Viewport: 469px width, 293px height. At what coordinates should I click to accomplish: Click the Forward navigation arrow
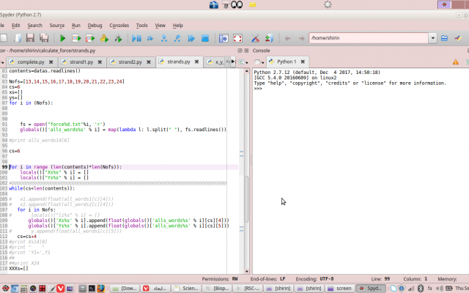point(301,38)
